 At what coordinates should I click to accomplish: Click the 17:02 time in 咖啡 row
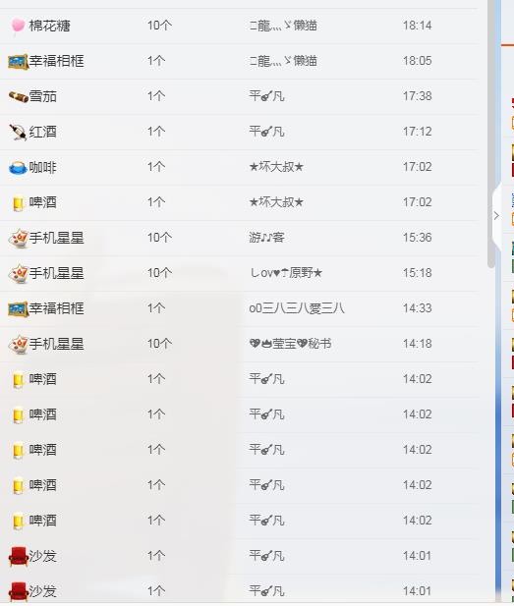417,167
